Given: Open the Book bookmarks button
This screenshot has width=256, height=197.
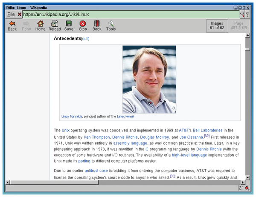Looking at the screenshot, I should (97, 26).
